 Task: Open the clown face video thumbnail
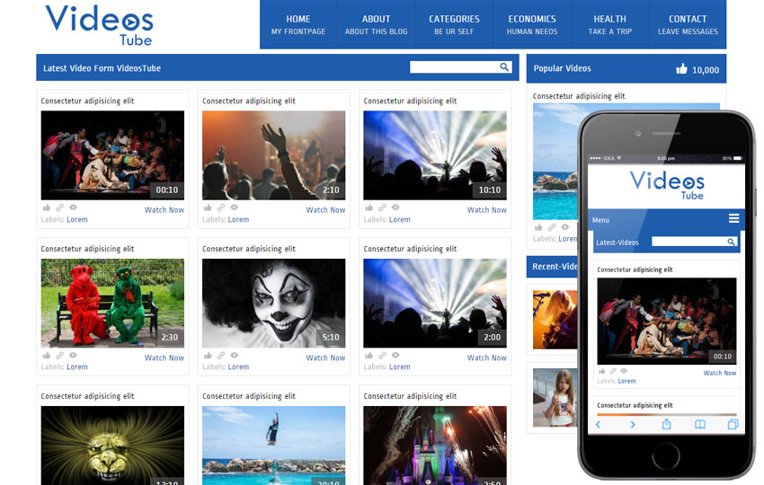(x=274, y=303)
